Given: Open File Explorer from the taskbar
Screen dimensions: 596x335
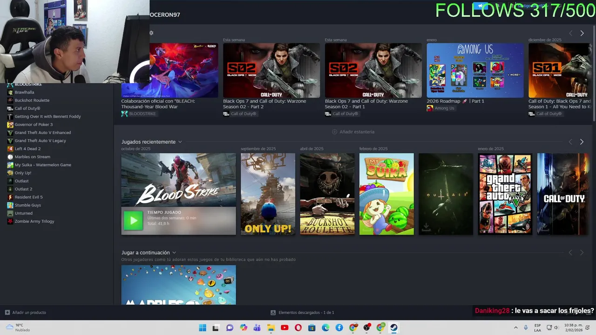Looking at the screenshot, I should point(271,328).
